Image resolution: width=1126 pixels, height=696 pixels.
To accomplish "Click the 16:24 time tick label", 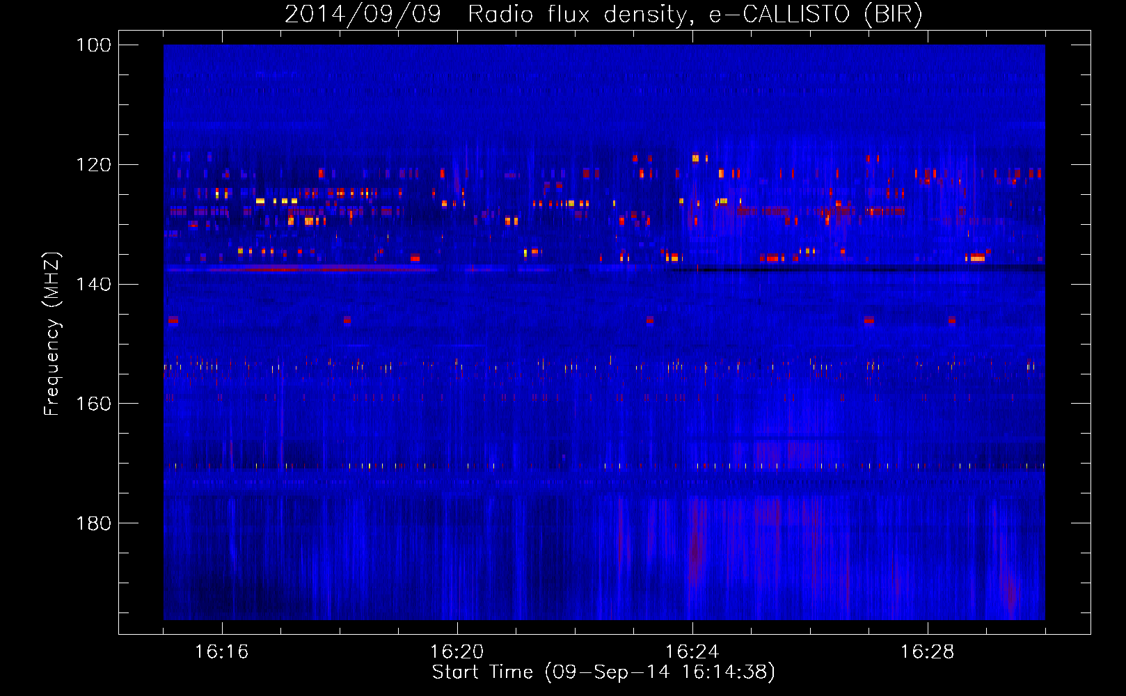I will (x=692, y=652).
